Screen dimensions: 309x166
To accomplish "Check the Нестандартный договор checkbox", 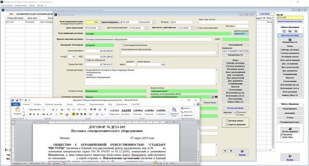I will (x=123, y=45).
